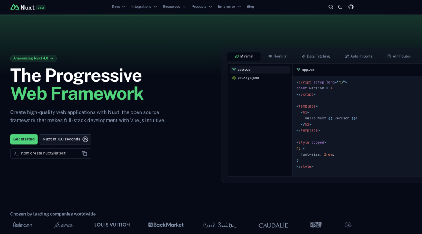
Task: Click the Dassault Systèmes logo
Action: pos(64,225)
